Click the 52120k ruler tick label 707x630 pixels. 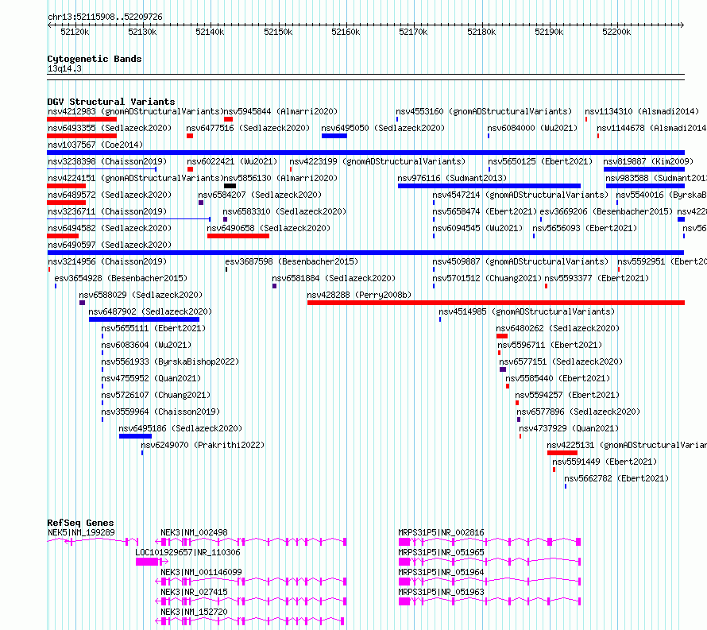coord(75,32)
